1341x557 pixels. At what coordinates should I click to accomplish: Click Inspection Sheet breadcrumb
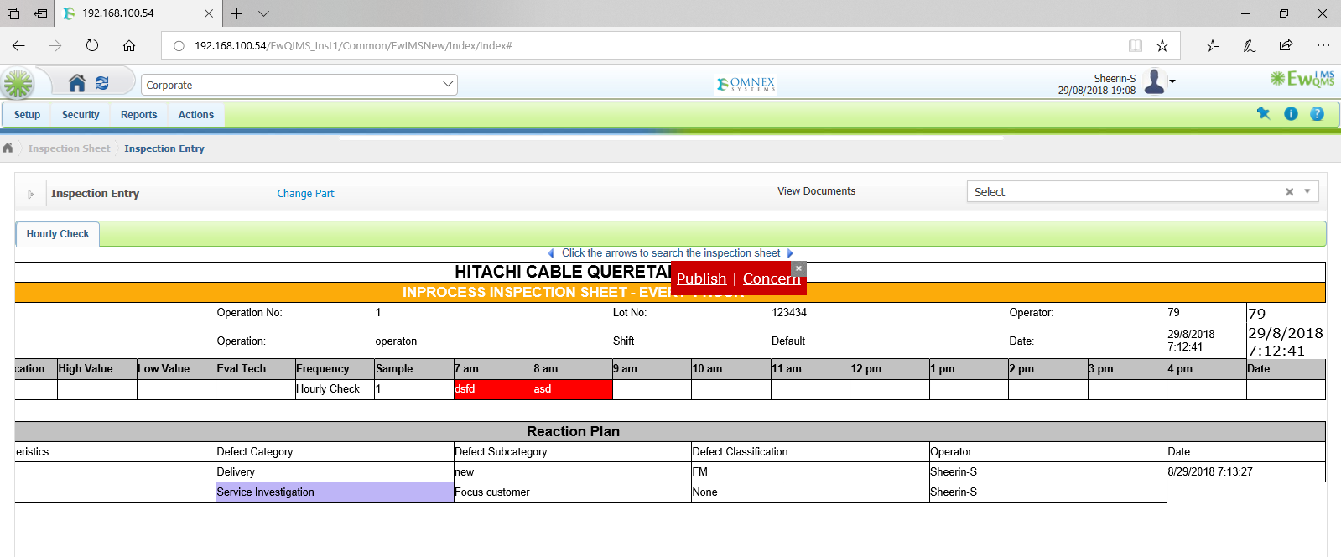coord(69,148)
